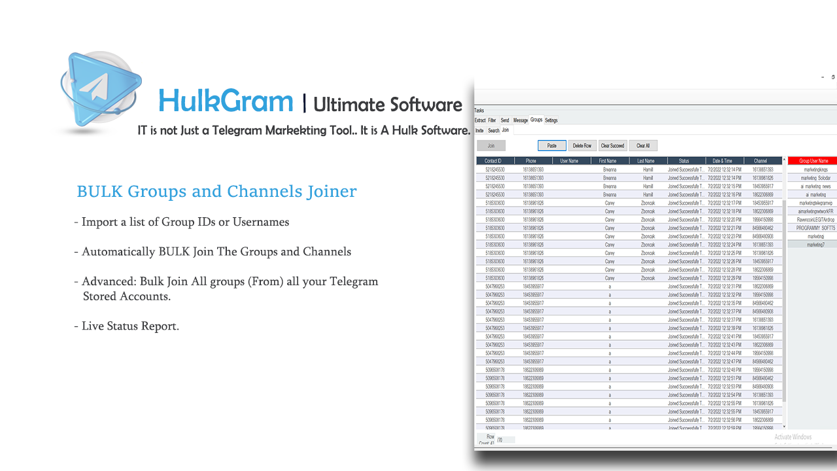Switch to the Invite sub-tab

tap(479, 131)
